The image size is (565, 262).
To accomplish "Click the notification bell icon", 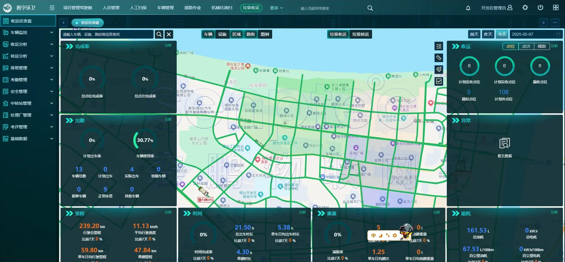I will pyautogui.click(x=468, y=8).
